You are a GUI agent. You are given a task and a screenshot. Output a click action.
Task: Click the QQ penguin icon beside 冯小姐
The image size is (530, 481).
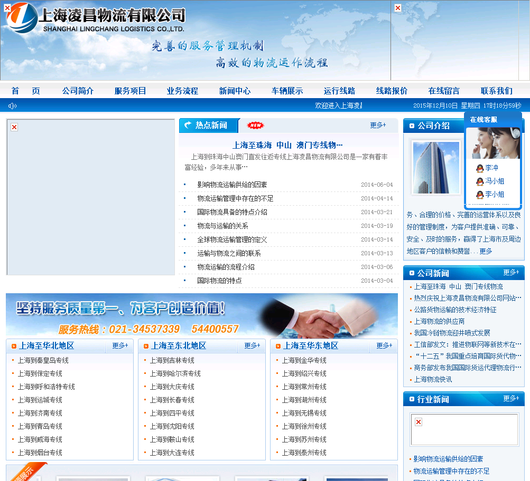480,181
